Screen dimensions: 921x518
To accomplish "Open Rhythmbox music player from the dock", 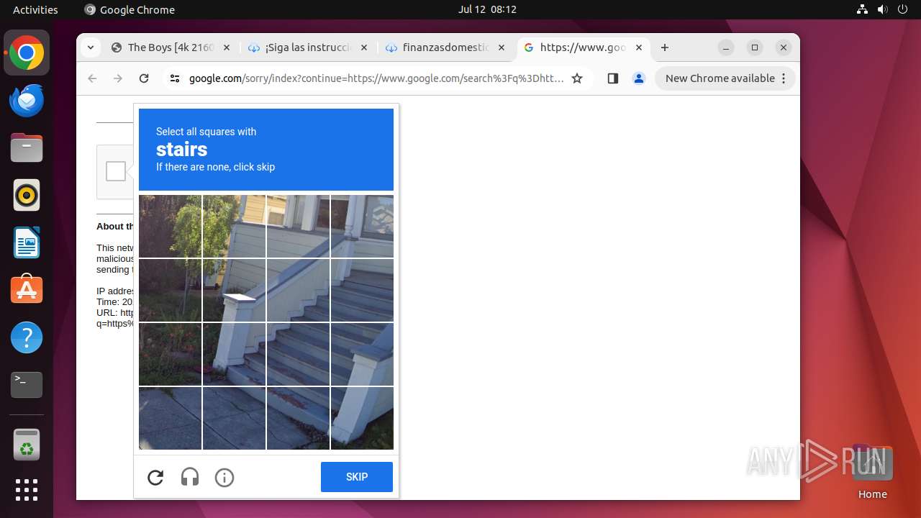I will click(x=27, y=196).
